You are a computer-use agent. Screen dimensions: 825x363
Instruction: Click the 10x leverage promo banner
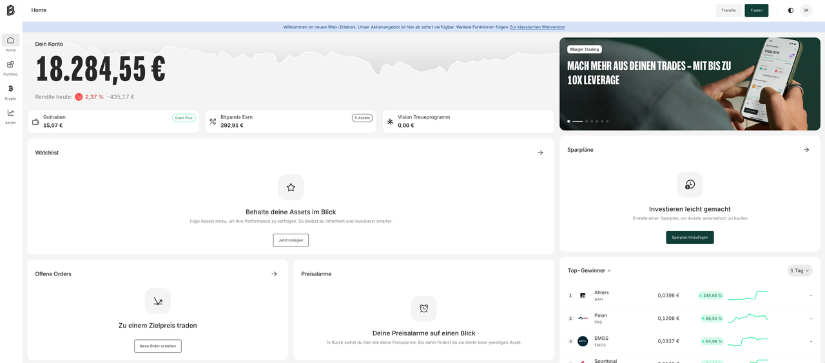click(x=690, y=84)
